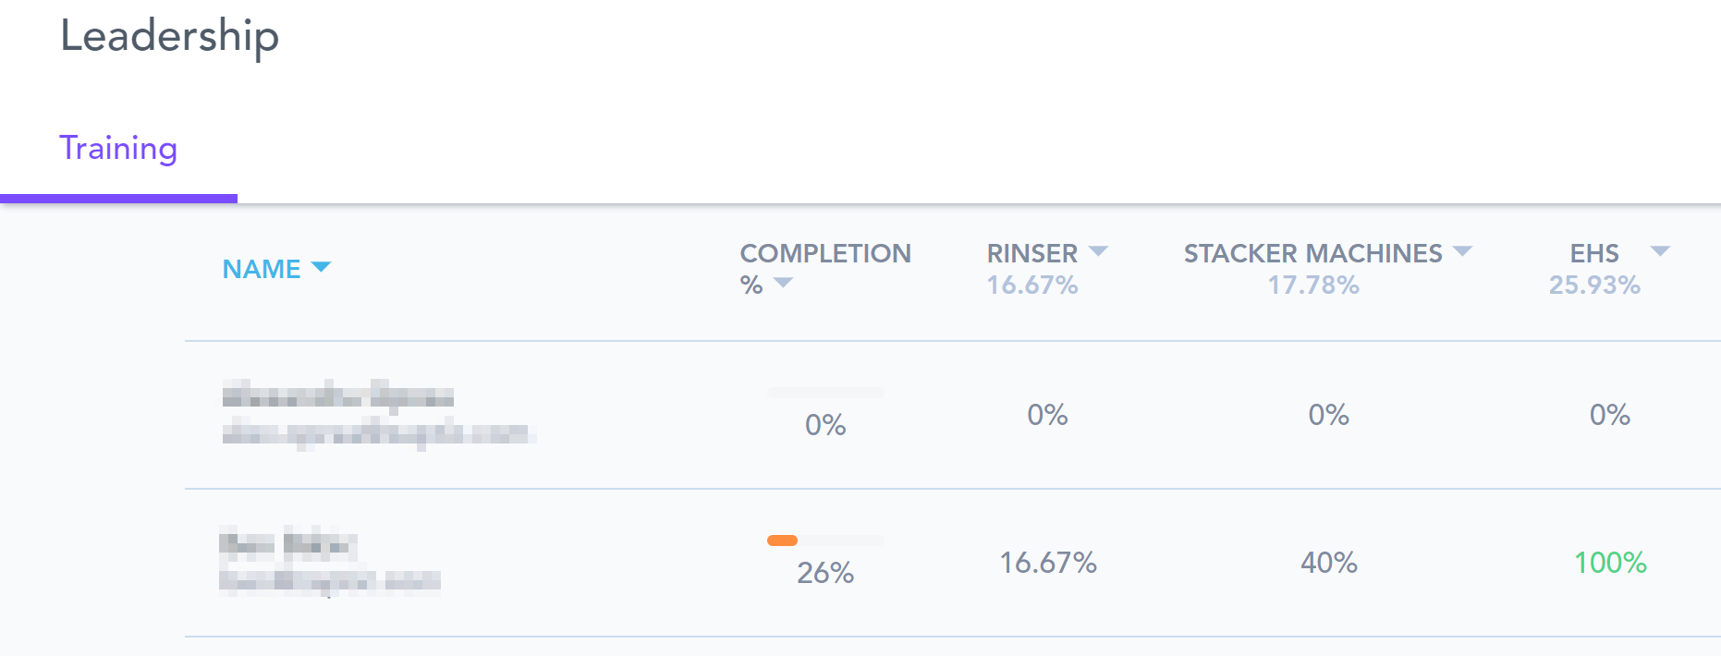Click the 40% Stacker Machines cell
This screenshot has width=1721, height=656.
coord(1328,563)
